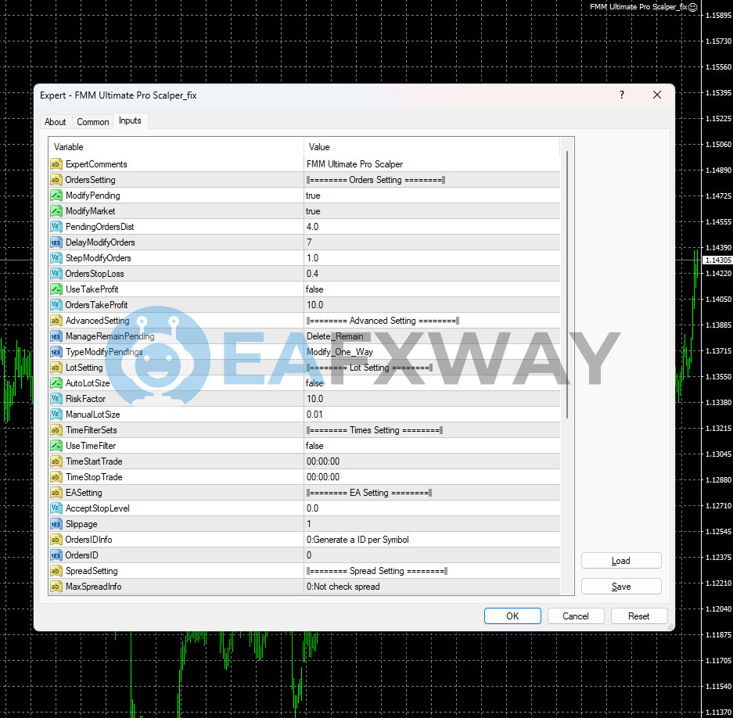Select the EASetting row name
Image resolution: width=733 pixels, height=718 pixels.
[x=84, y=493]
